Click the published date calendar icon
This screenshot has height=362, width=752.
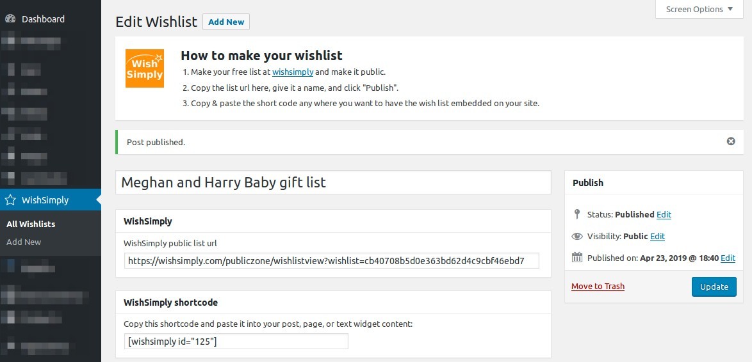click(577, 258)
